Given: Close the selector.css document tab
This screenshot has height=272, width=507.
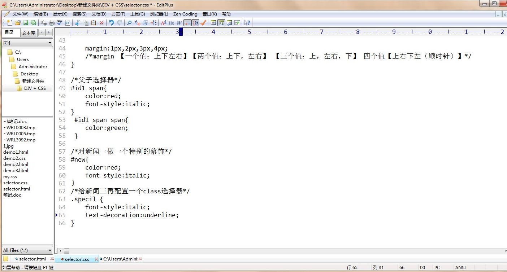Looking at the screenshot, I should (x=97, y=259).
